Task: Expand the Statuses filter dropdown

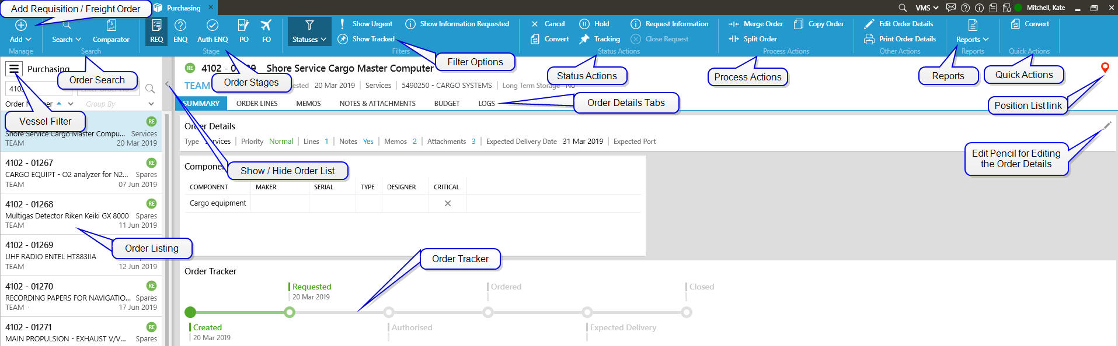Action: tap(309, 31)
